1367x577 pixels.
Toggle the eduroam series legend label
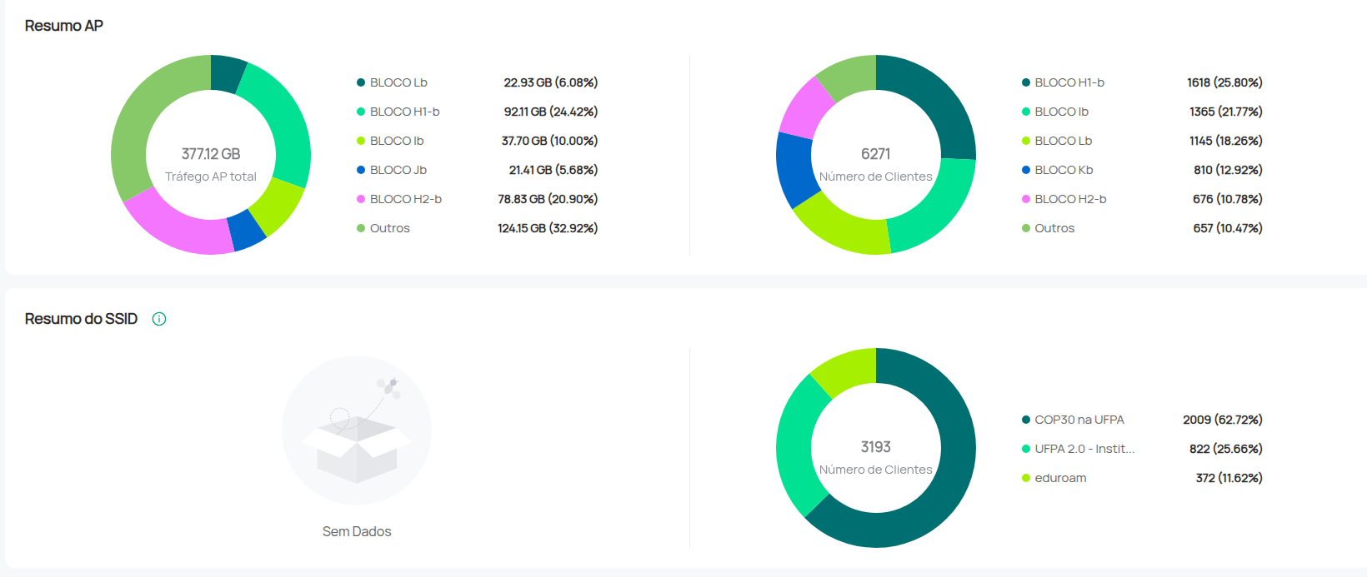1060,478
